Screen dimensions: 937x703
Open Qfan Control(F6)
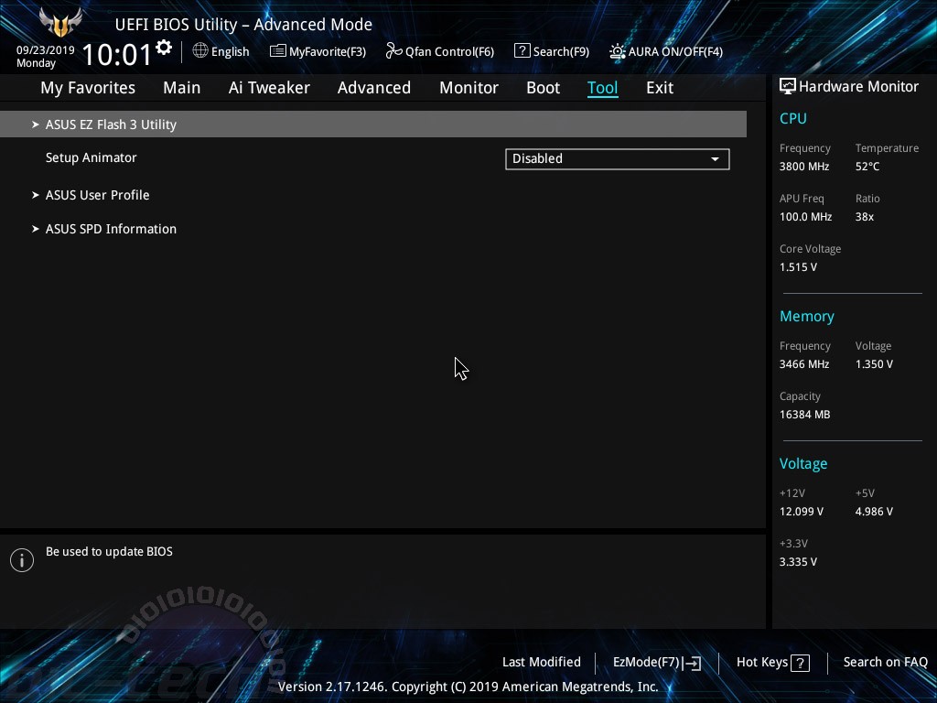click(x=440, y=51)
